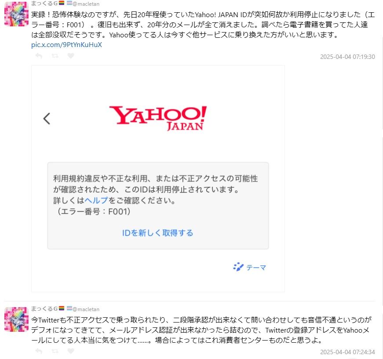Image resolution: width=383 pixels, height=359 pixels.
Task: Click the テーマ text link
Action: pyautogui.click(x=256, y=268)
